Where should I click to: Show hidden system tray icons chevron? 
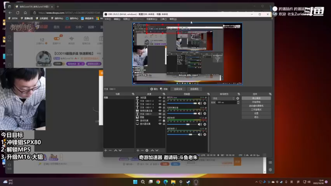[256, 182]
